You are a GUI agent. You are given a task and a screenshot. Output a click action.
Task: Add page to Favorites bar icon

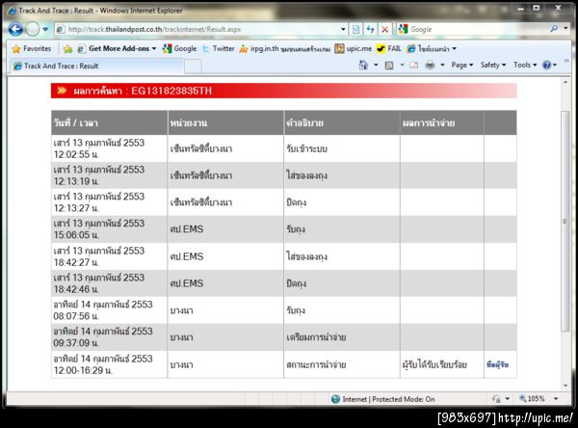point(67,49)
